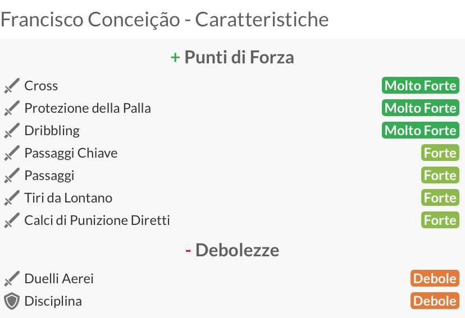
Task: Click the sword icon beside Passaggi Chiave
Action: coord(12,153)
